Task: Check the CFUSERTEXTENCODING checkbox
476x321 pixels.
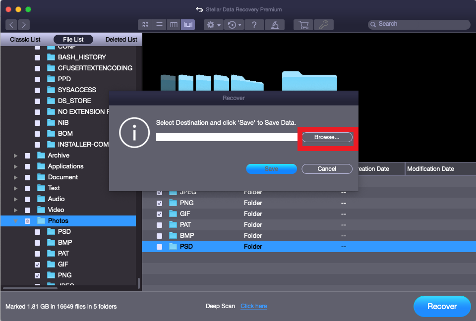Action: click(x=38, y=68)
